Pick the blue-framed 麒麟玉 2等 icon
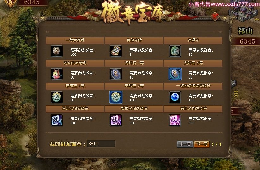The image size is (260, 170). (x=116, y=97)
